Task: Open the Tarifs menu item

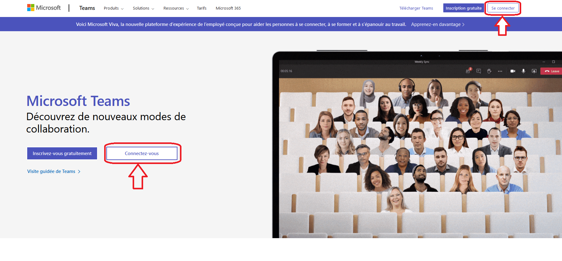Action: tap(202, 8)
